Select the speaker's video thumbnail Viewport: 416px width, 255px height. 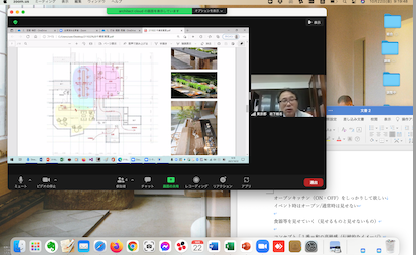[288, 96]
